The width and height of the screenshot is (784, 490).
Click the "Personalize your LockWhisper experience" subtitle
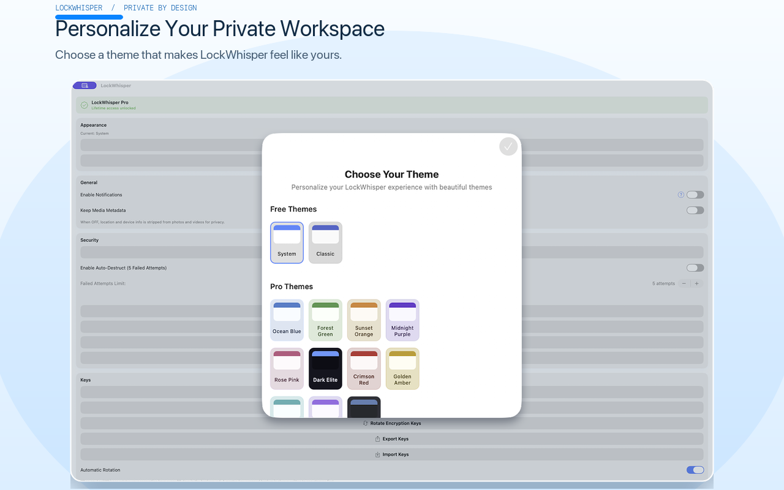[x=392, y=187]
